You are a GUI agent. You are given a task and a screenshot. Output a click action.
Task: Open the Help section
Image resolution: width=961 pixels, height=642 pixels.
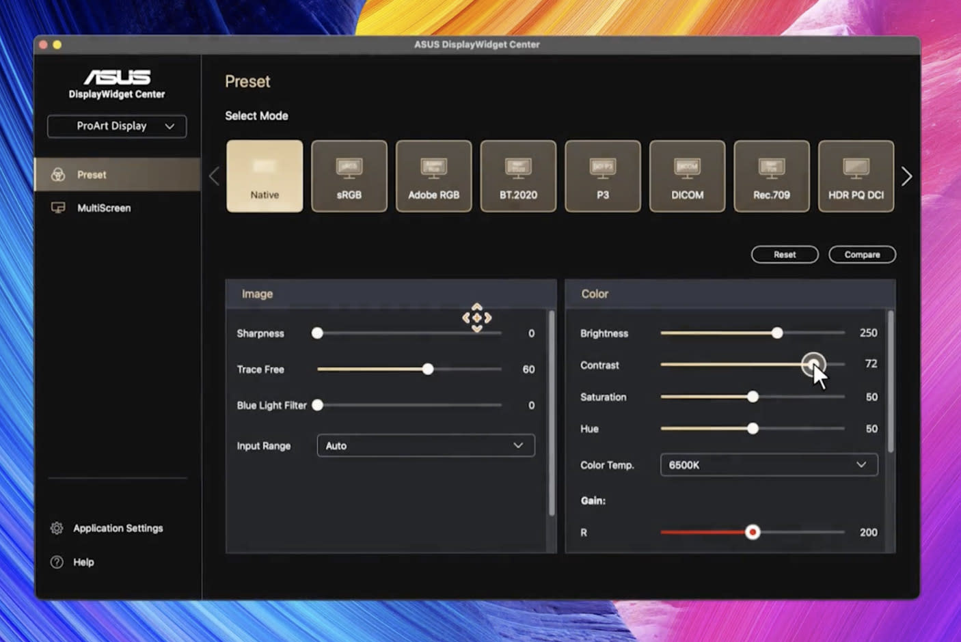pyautogui.click(x=83, y=561)
